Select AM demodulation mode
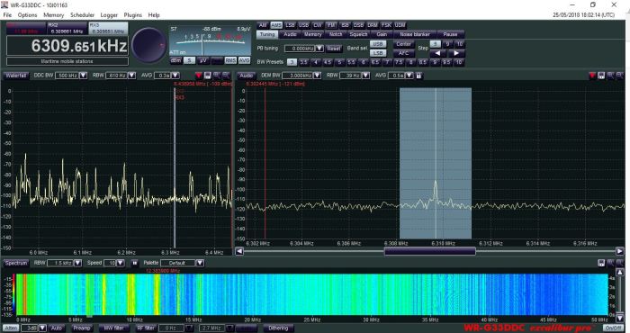Image resolution: width=630 pixels, height=333 pixels. pyautogui.click(x=263, y=25)
